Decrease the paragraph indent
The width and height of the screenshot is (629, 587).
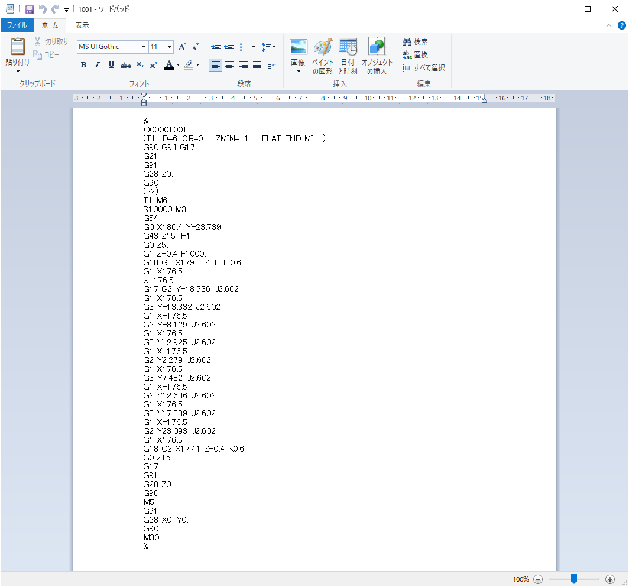[216, 47]
